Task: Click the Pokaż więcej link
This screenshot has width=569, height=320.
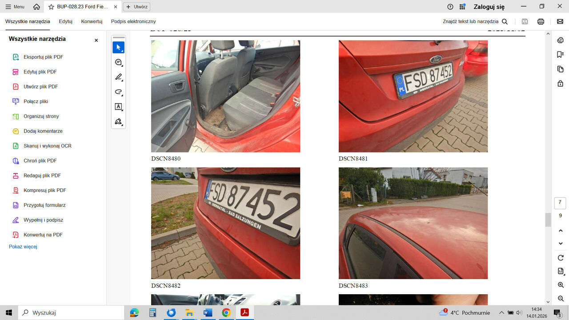Action: [x=23, y=247]
